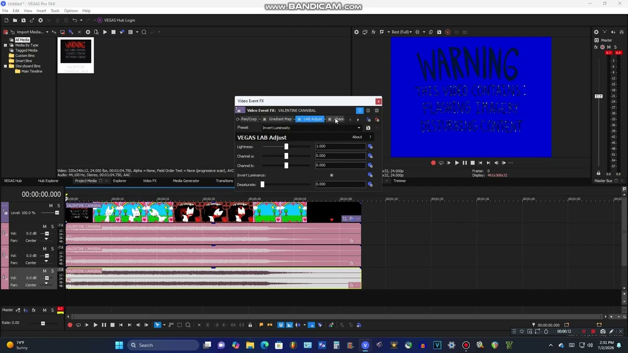The width and height of the screenshot is (628, 353).
Task: Open plug-in chain add FX icon
Action: [x=368, y=120]
